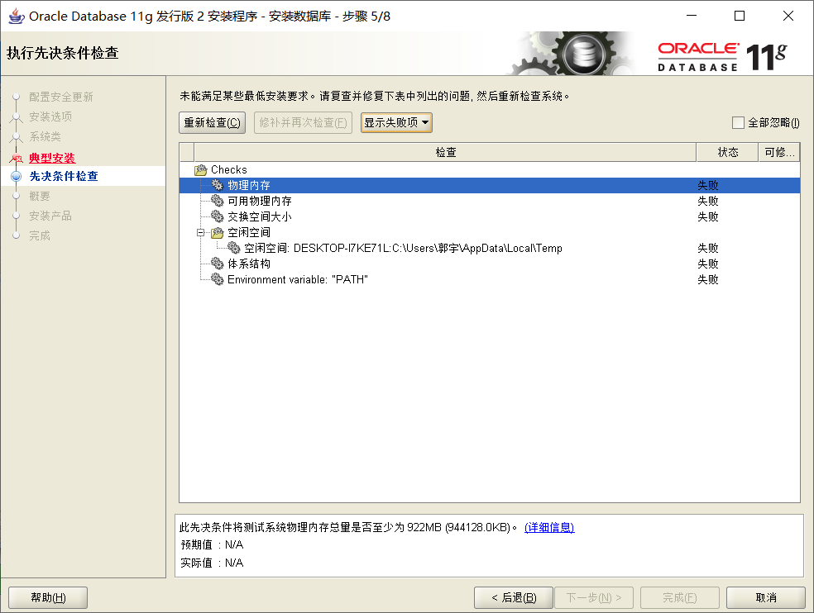Click gear icon beside 体系结构 row
Viewport: 814px width, 613px height.
tap(217, 264)
